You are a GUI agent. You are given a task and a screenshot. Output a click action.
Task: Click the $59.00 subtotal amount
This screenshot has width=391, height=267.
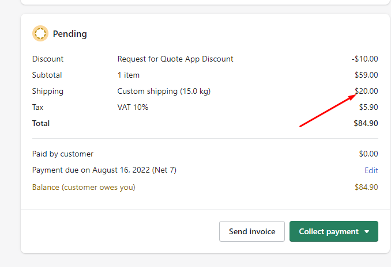pyautogui.click(x=366, y=75)
